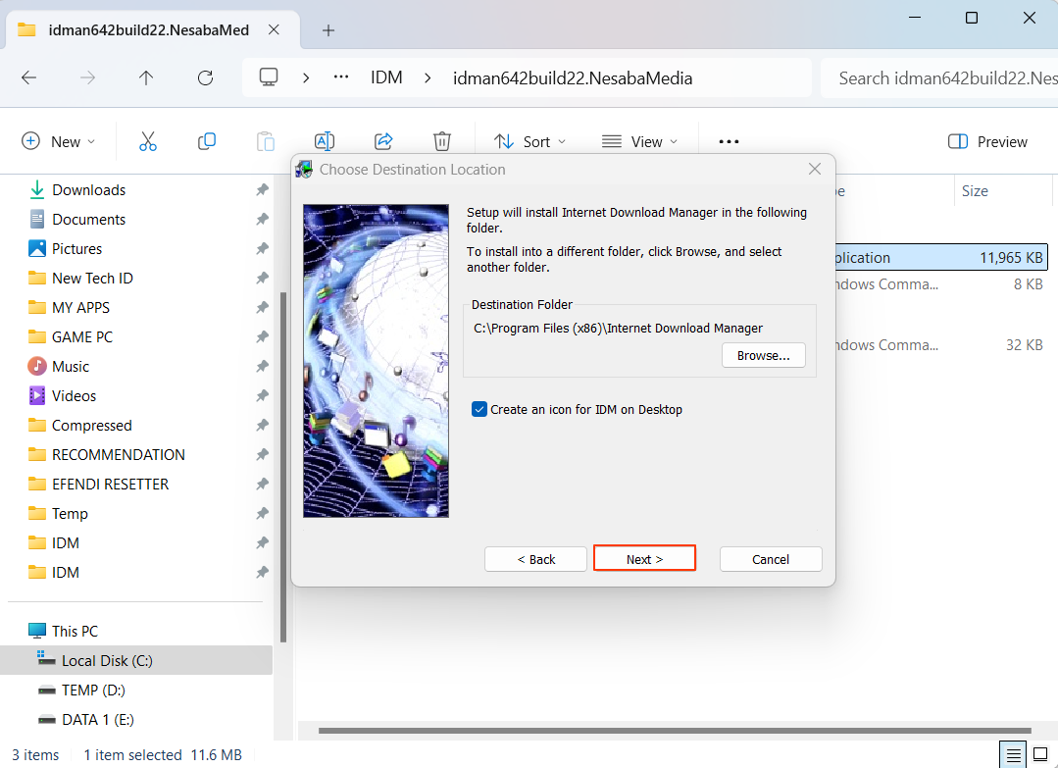Open the Sort dropdown menu
This screenshot has height=768, width=1058.
pyautogui.click(x=529, y=141)
